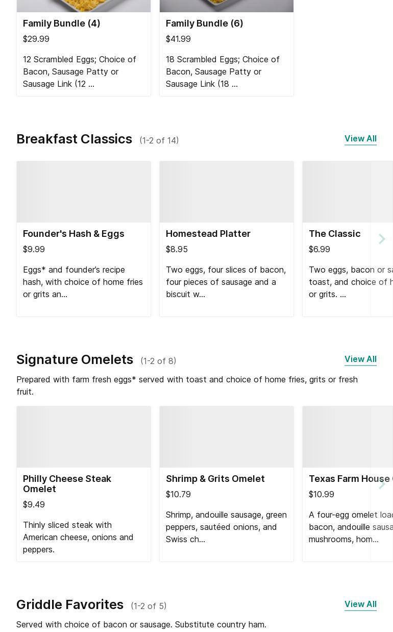Click Philly Cheese Steak Omelet image thumbnail
Viewport: 393px width, 632px height.
84,437
